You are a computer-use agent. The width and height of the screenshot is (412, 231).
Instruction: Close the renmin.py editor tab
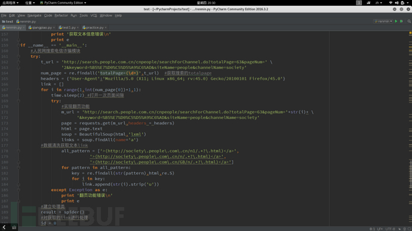[24, 27]
